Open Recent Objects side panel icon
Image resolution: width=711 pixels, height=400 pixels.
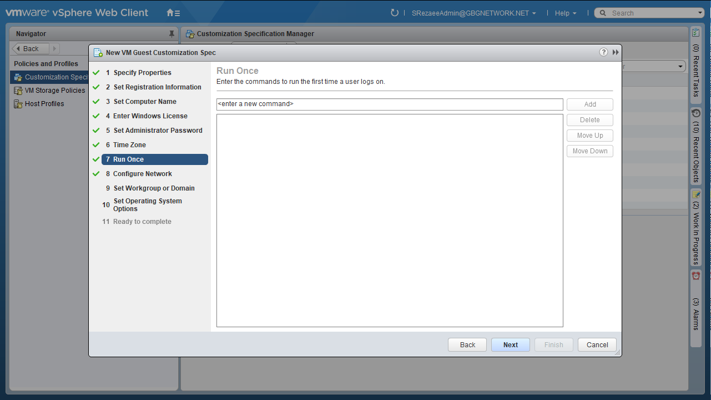coord(696,113)
